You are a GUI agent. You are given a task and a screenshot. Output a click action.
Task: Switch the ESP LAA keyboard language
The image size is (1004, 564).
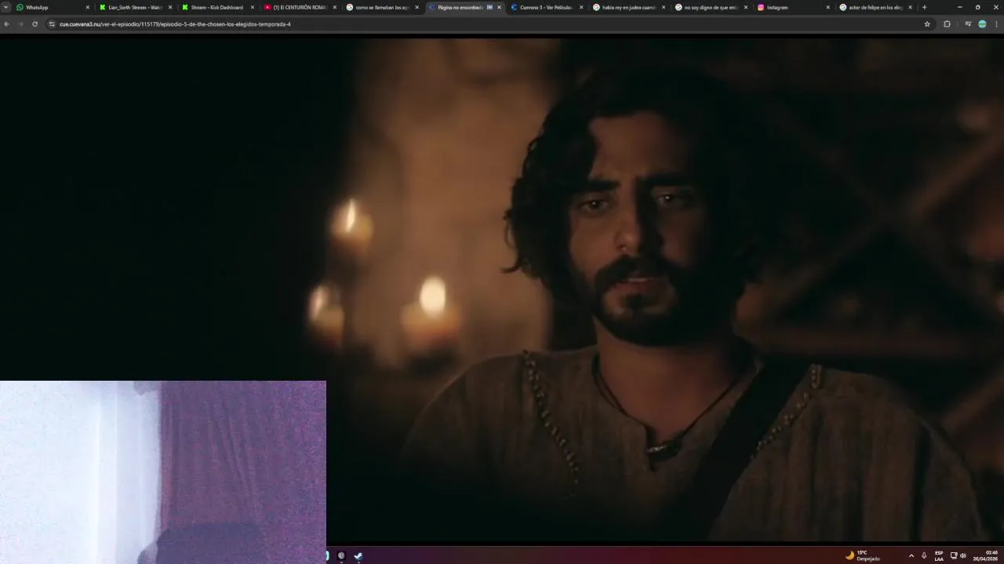[x=939, y=556]
